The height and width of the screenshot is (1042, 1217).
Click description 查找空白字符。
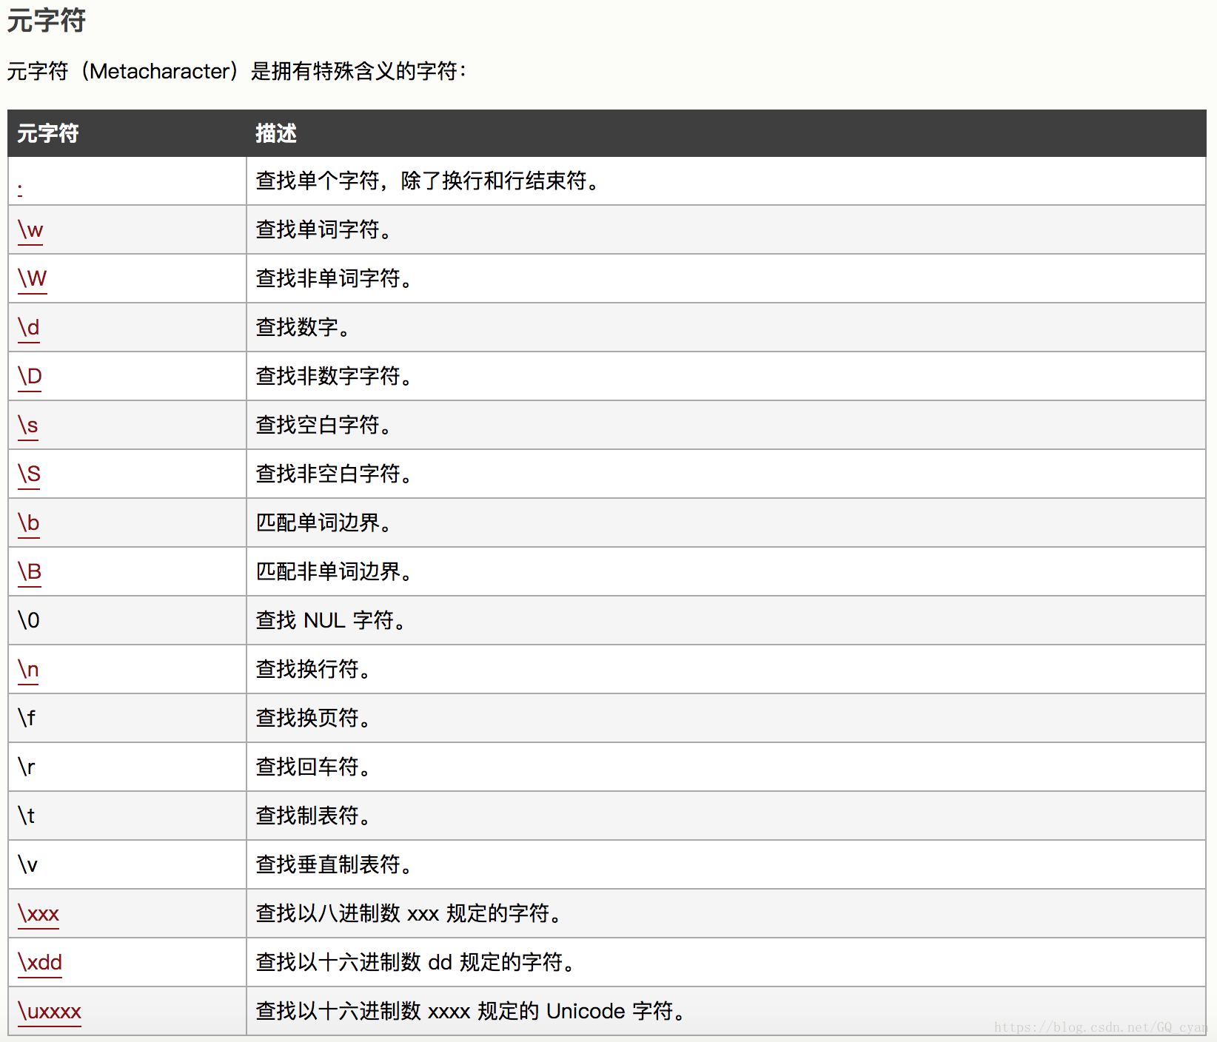tap(324, 425)
